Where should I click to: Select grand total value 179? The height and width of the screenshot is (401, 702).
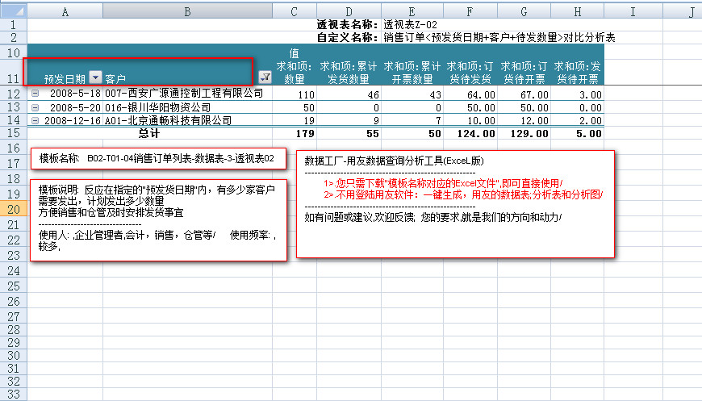click(x=293, y=133)
